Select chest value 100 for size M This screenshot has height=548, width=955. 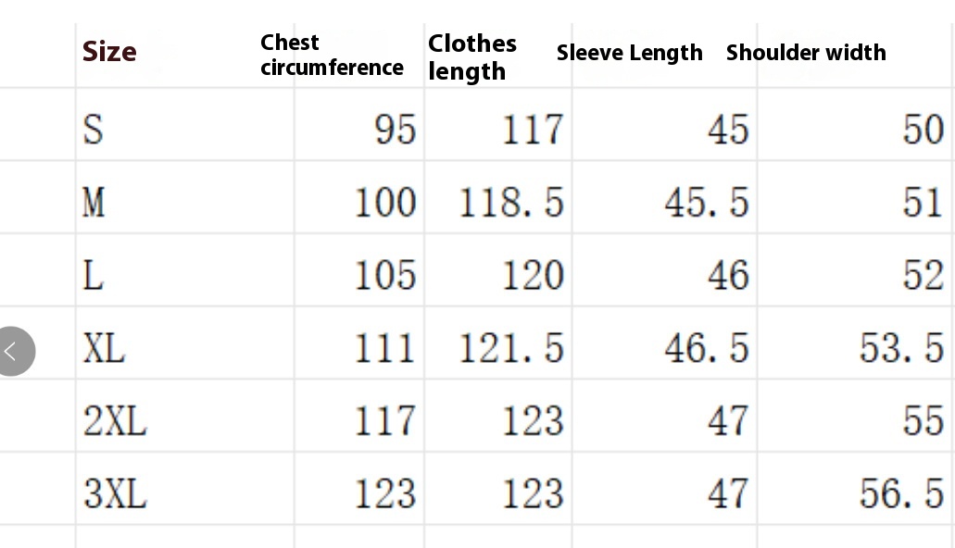(385, 202)
